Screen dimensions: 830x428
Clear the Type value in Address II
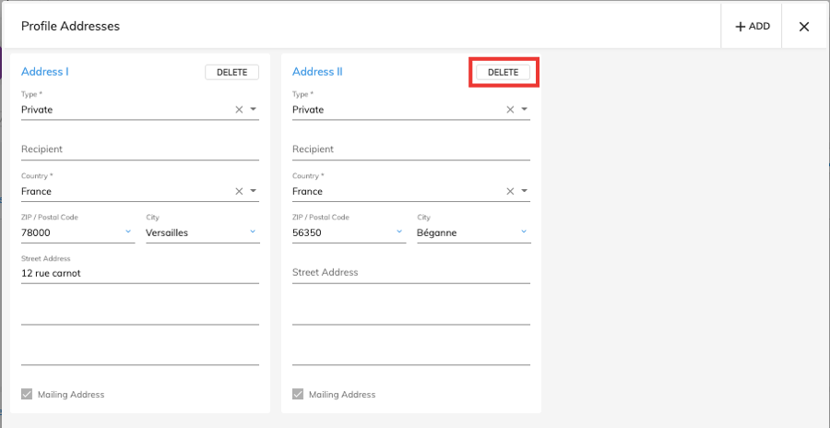point(510,110)
